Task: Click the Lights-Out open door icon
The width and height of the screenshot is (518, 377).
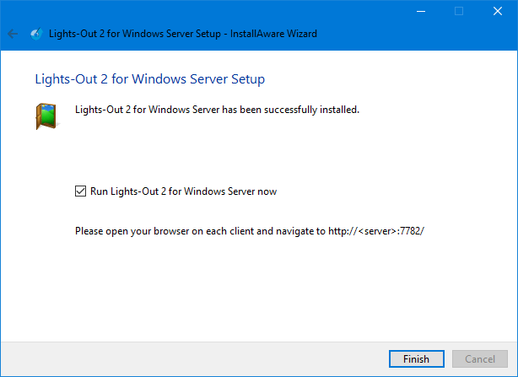Action: [x=47, y=116]
